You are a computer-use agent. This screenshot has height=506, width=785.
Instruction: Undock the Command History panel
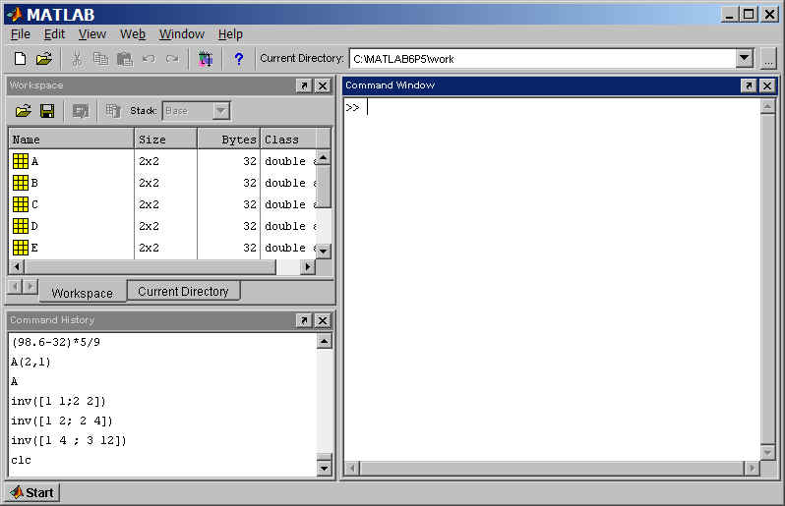[x=303, y=320]
